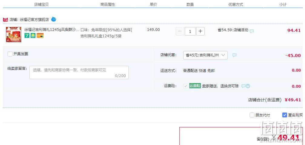Click the discount text 省54.59:店铺活动
Screen dimensions: 305x145
tap(233, 30)
